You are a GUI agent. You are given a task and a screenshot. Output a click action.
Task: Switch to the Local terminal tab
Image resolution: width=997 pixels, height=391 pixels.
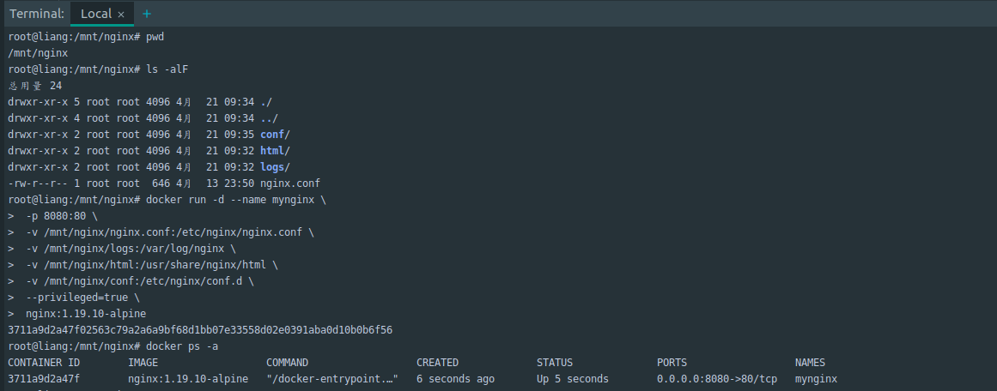(95, 14)
